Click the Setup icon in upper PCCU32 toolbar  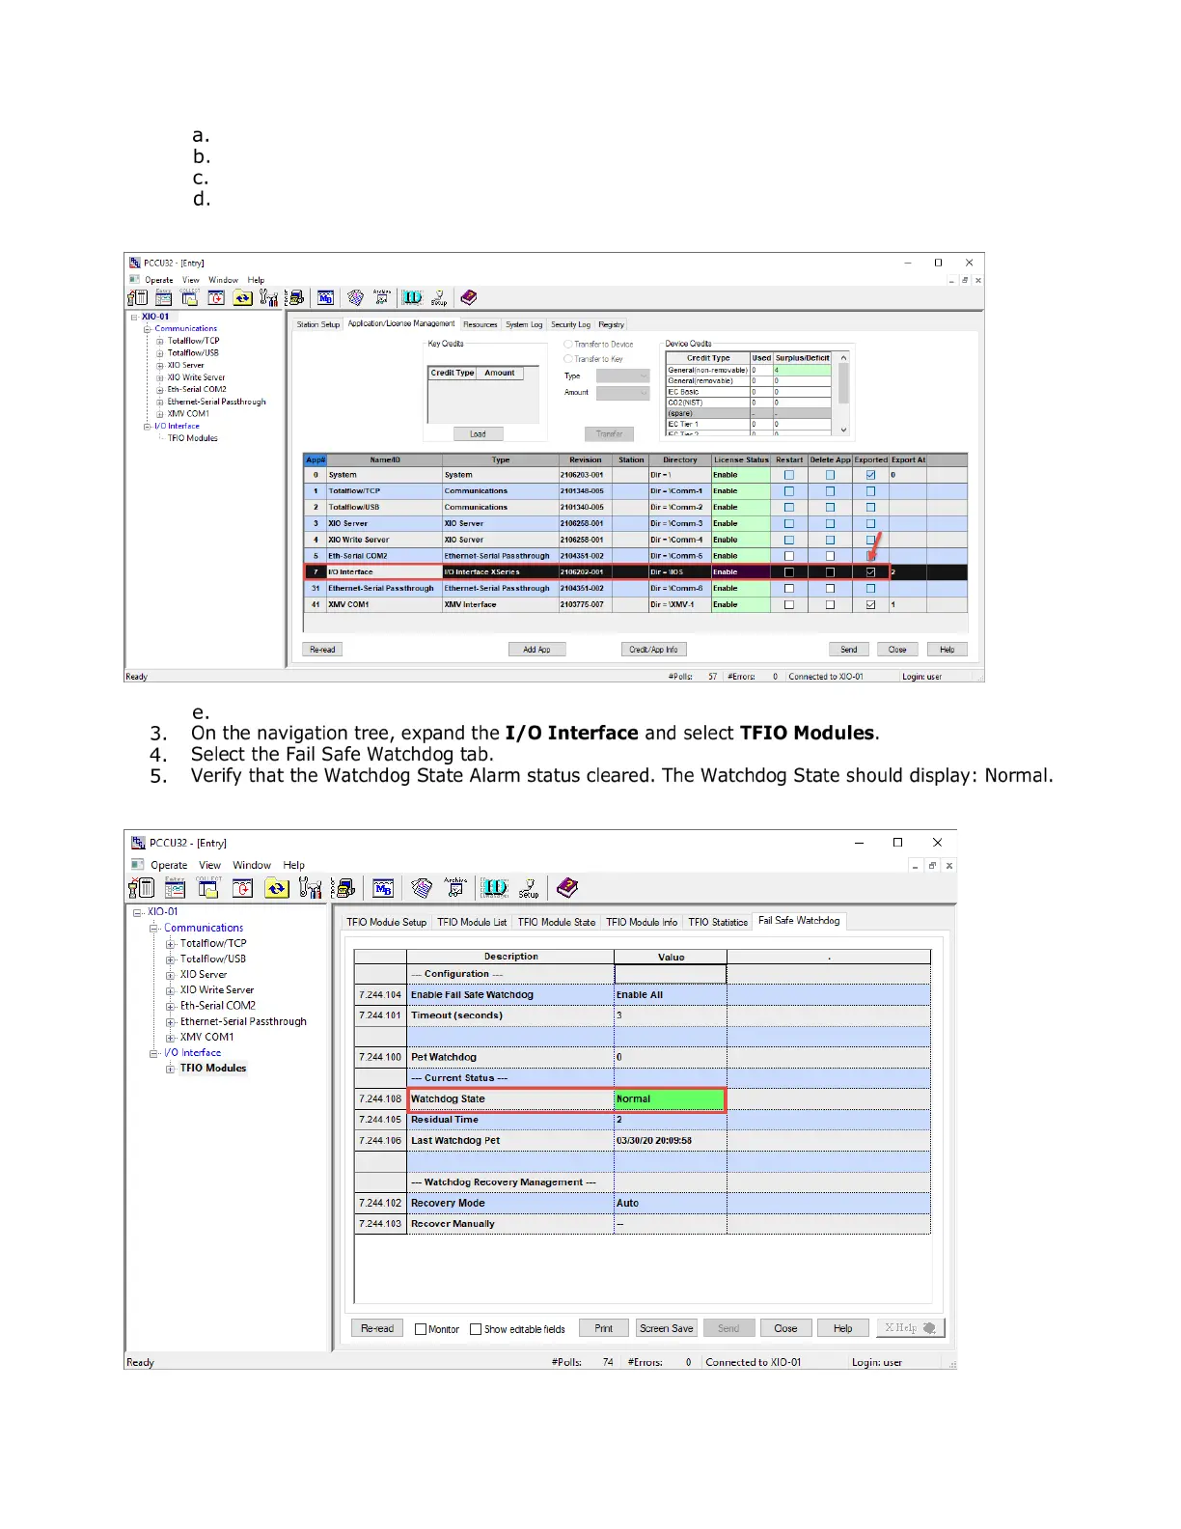click(439, 297)
